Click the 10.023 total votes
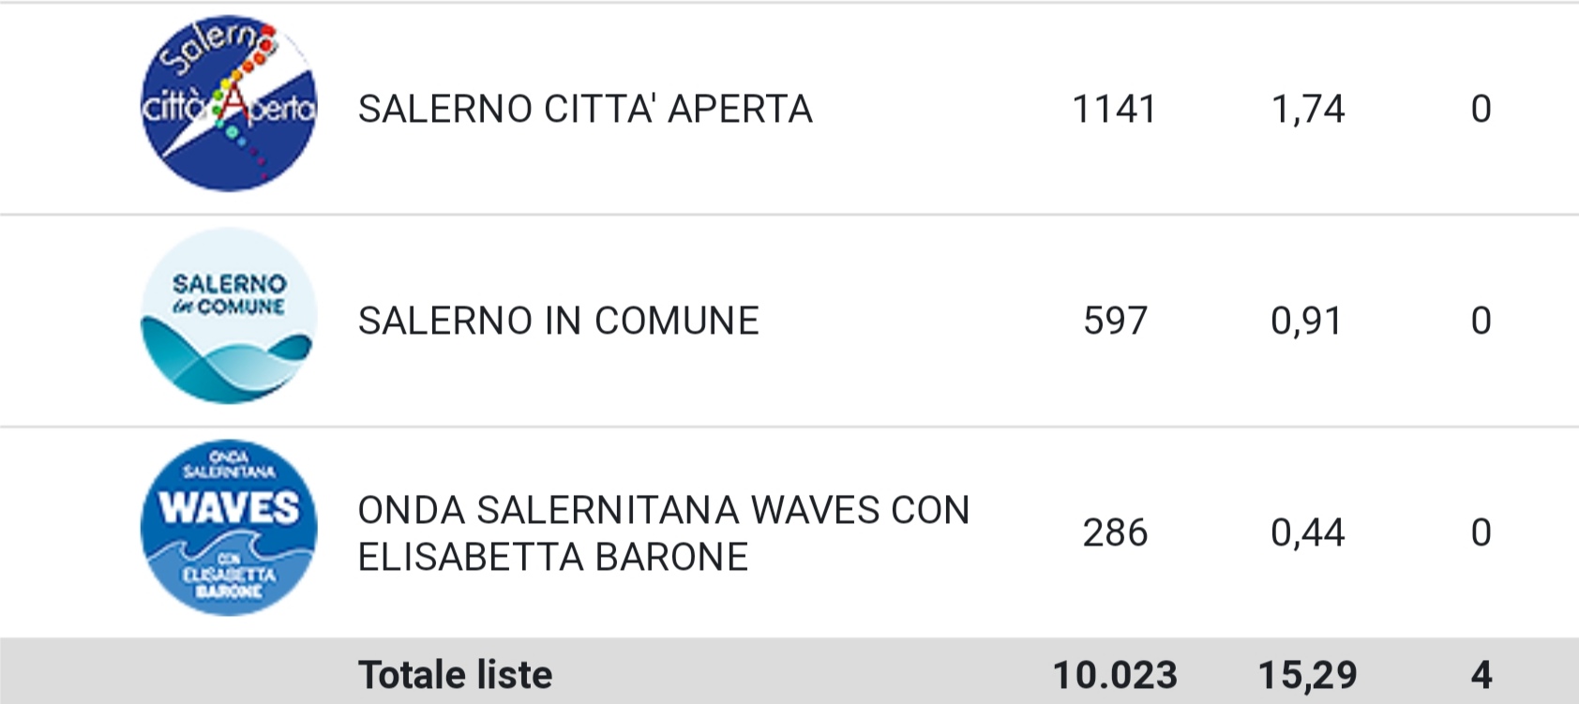The height and width of the screenshot is (704, 1579). click(1115, 675)
